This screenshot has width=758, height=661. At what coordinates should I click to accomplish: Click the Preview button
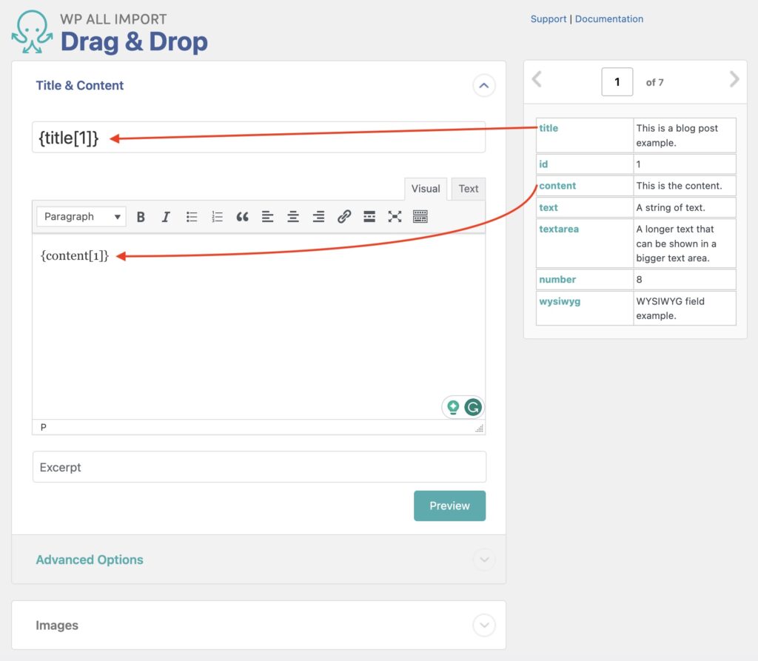[x=449, y=506]
